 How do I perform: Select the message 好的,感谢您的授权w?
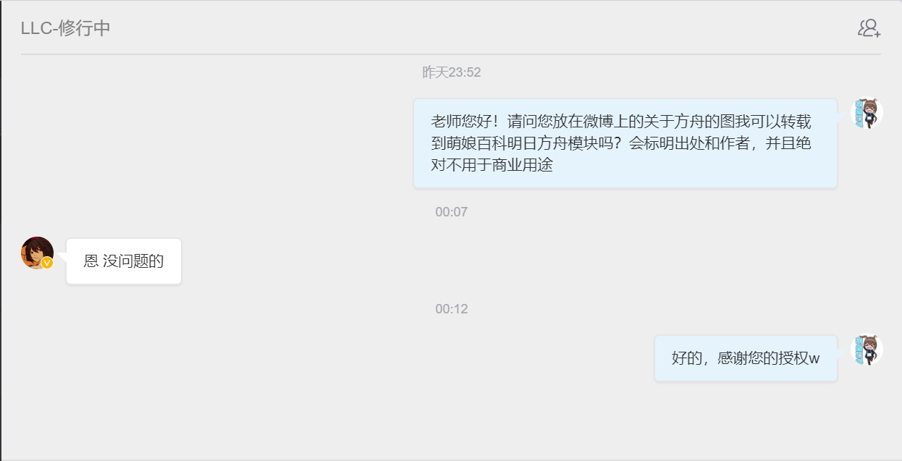(746, 358)
